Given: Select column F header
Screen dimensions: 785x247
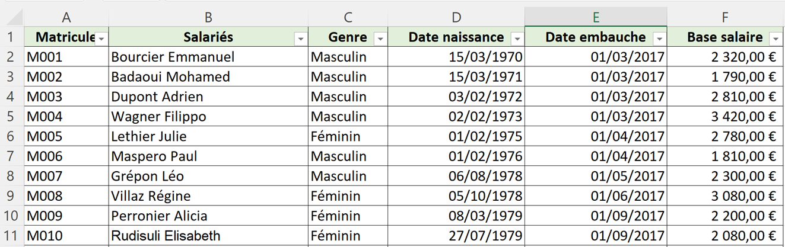Looking at the screenshot, I should click(726, 17).
